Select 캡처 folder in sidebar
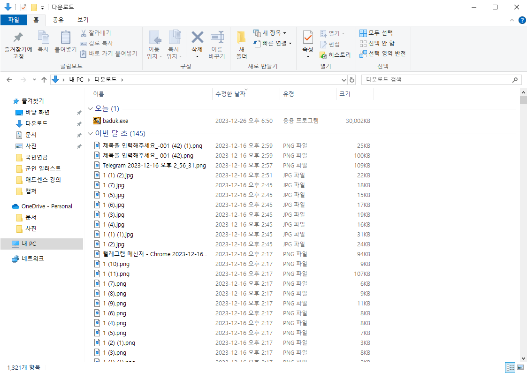Viewport: 527px width, 373px height. pos(31,191)
